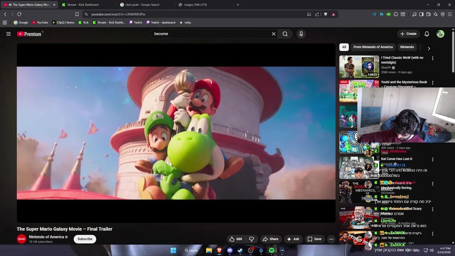
Task: Open options for I Tried Classic WoW
Action: 433,58
